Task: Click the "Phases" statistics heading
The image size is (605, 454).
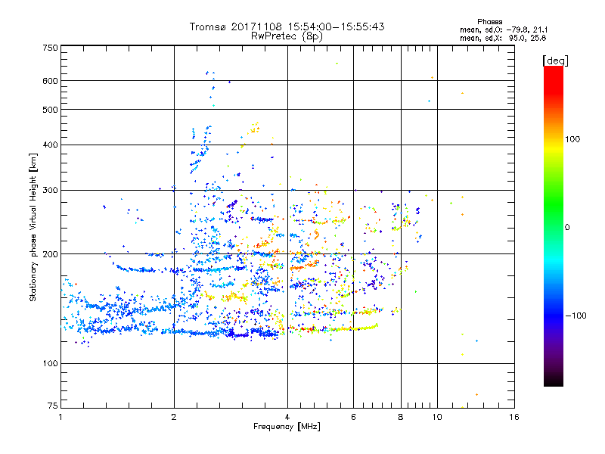Action: [489, 22]
